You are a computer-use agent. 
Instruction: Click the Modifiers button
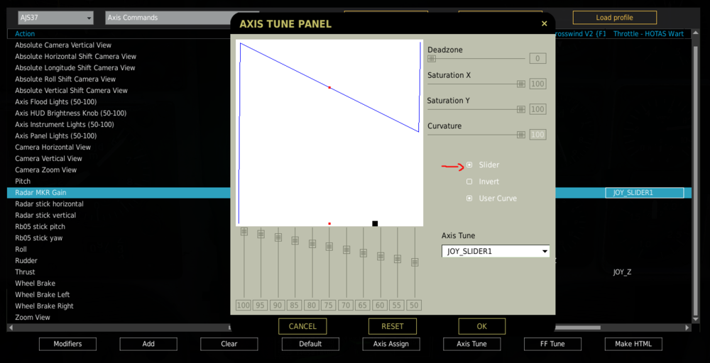pyautogui.click(x=67, y=344)
